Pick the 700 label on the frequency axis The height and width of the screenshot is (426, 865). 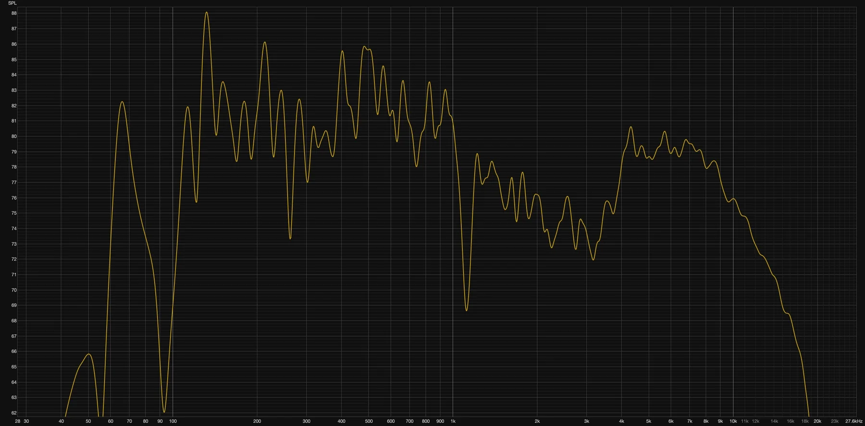coord(409,421)
